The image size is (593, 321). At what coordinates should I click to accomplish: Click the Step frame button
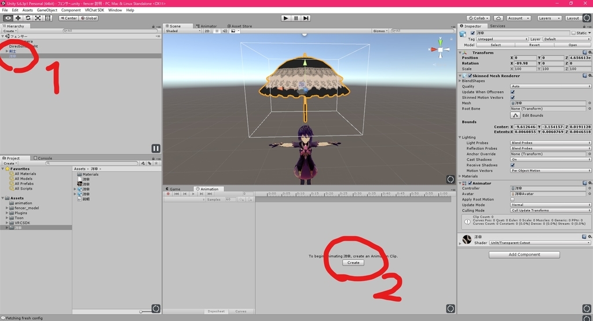306,18
